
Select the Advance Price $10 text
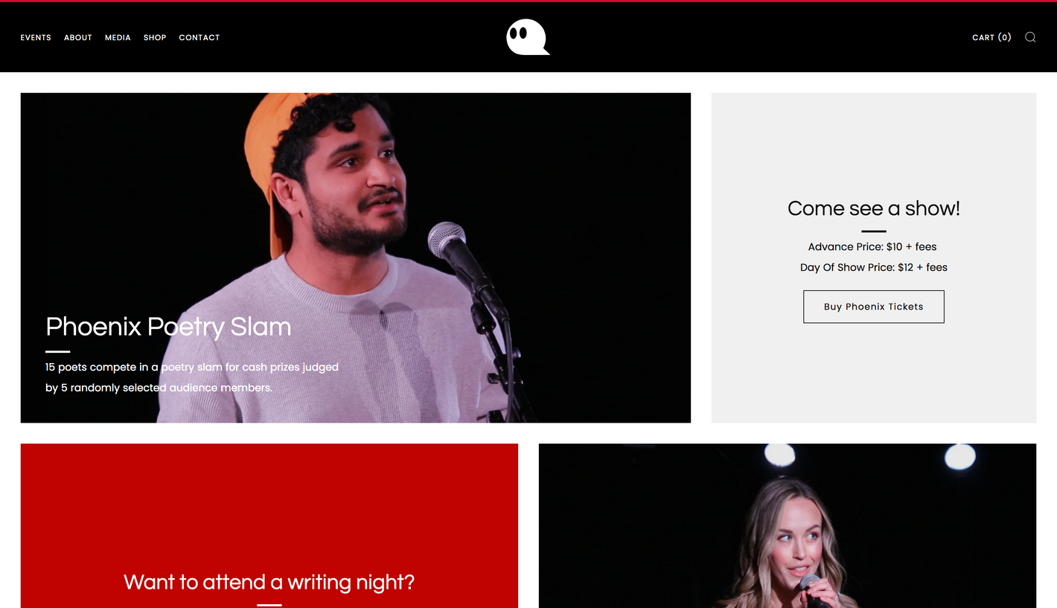click(x=872, y=246)
